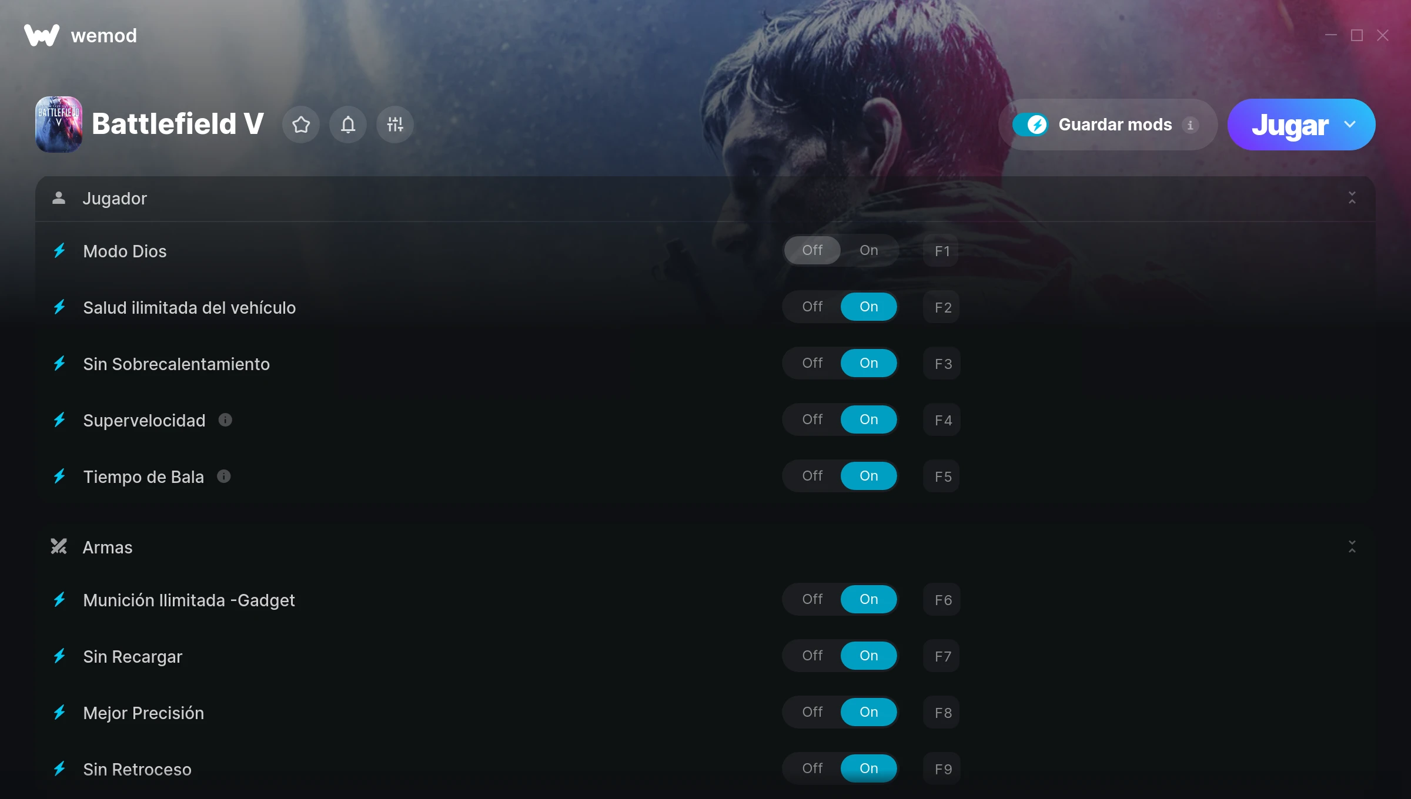Add Battlefield V to favorites with star icon

pos(301,125)
